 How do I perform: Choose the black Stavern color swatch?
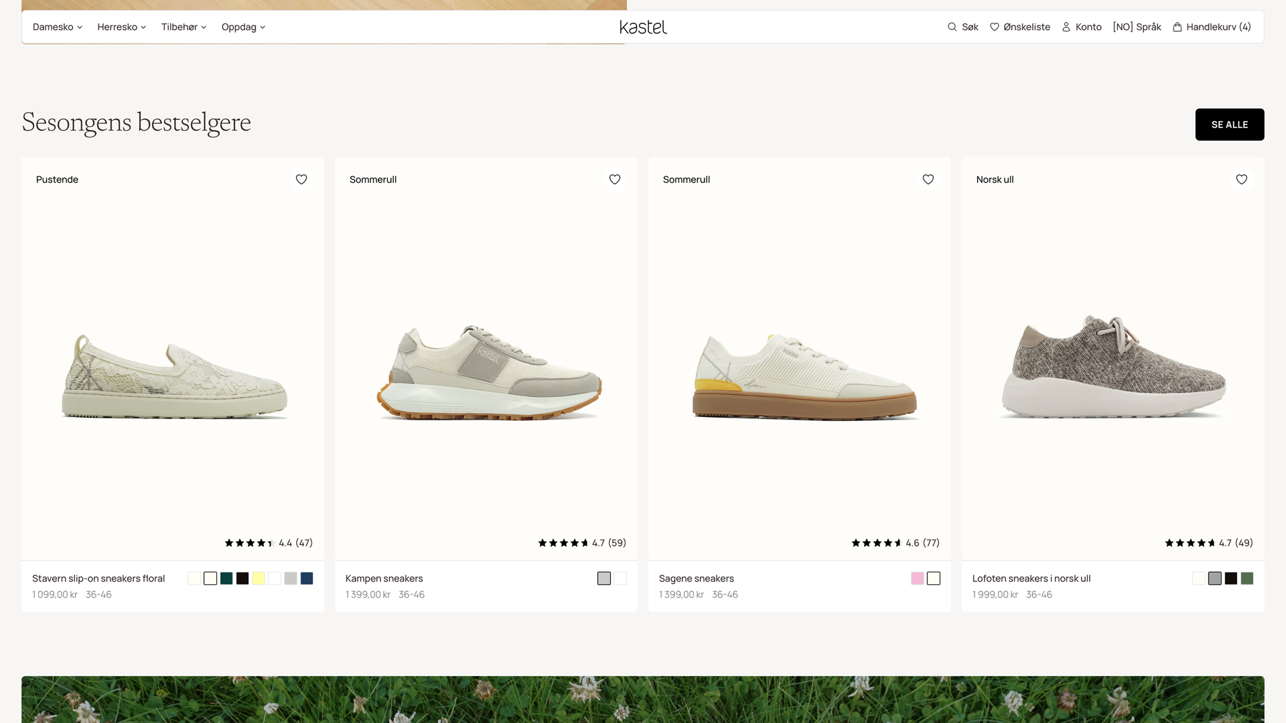(242, 578)
